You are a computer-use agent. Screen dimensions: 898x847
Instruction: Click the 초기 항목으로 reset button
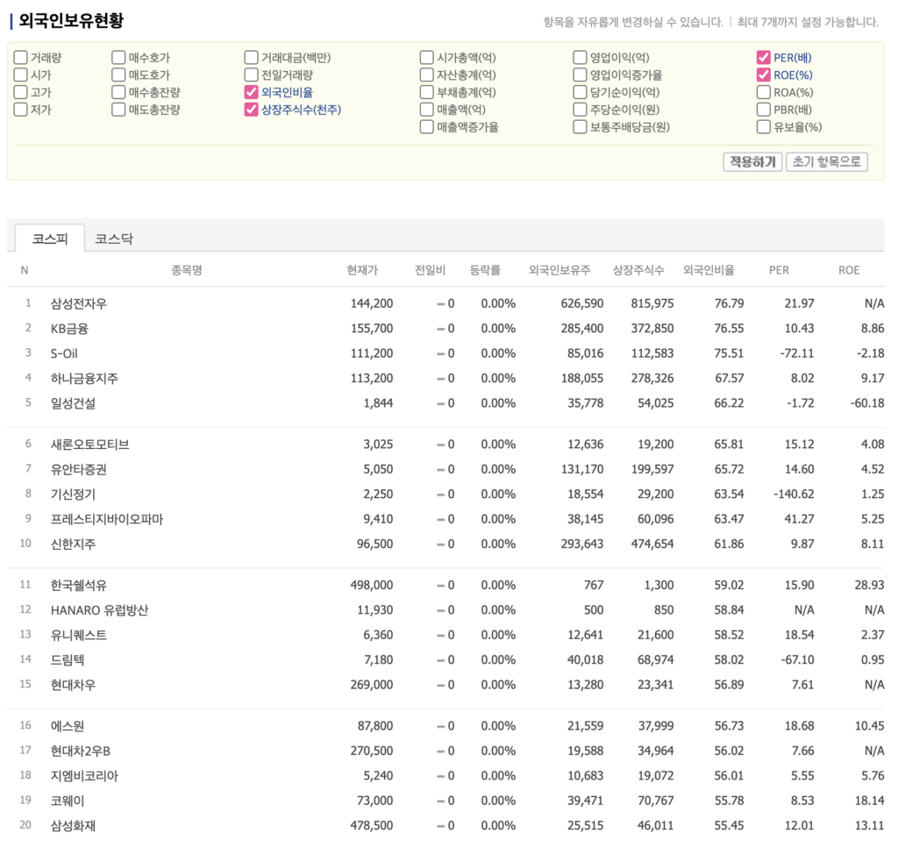[x=826, y=162]
